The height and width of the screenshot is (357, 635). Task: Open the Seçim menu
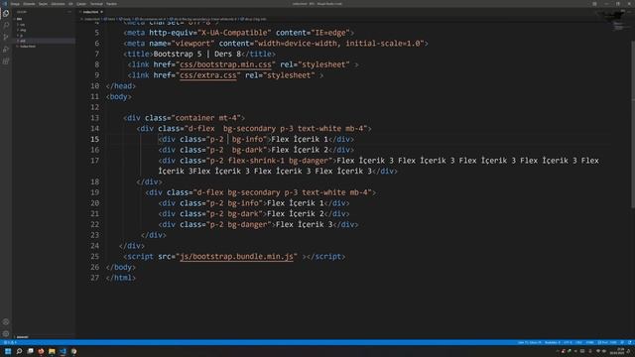pos(43,4)
